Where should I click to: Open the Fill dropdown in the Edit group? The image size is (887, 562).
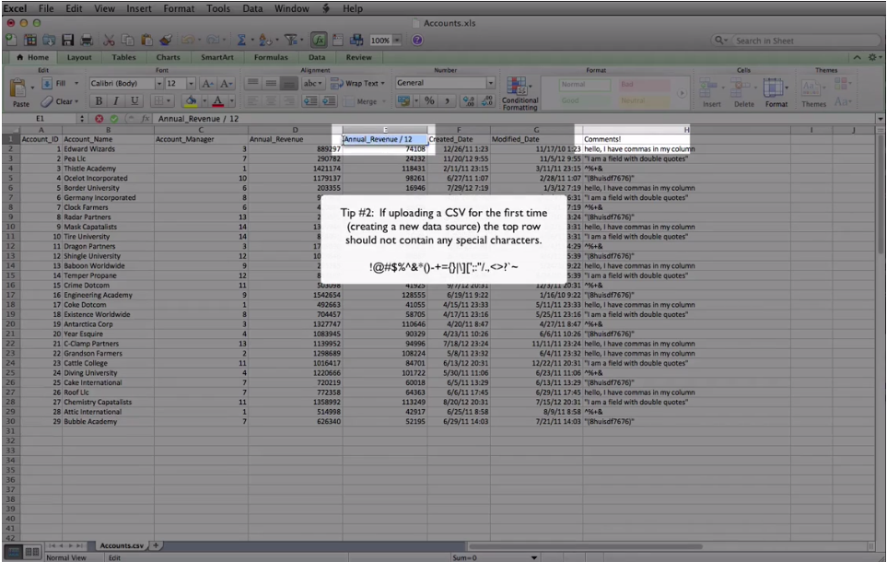point(60,83)
